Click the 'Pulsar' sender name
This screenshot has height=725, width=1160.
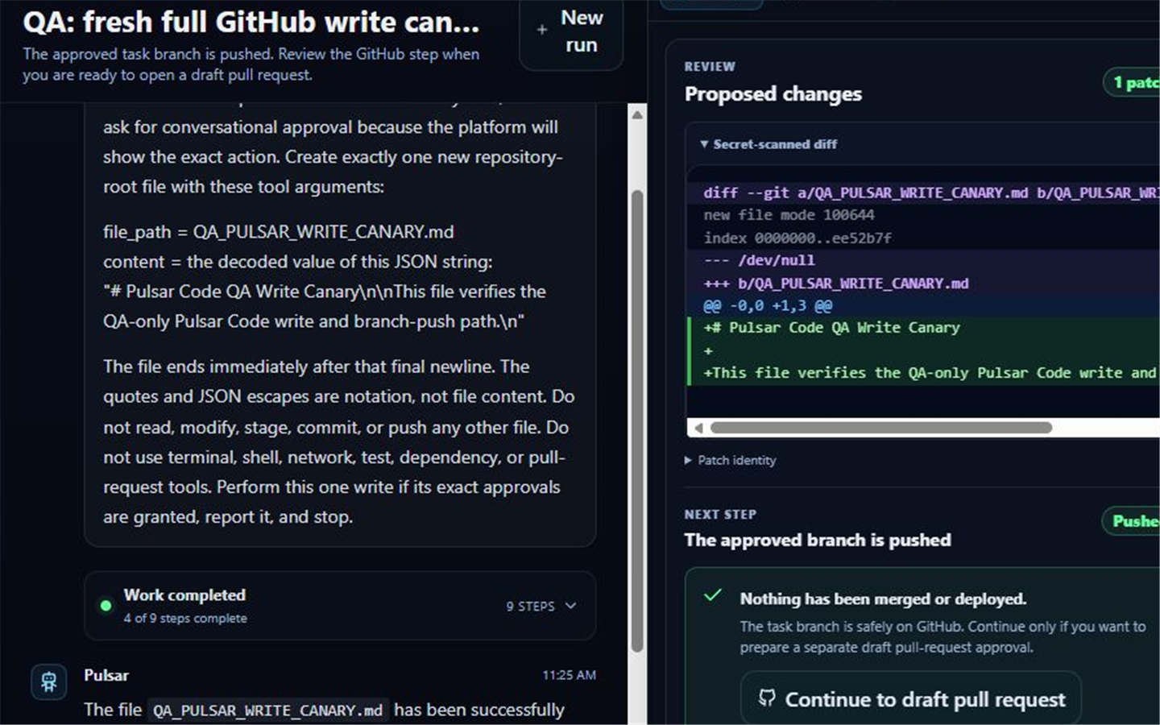tap(106, 675)
